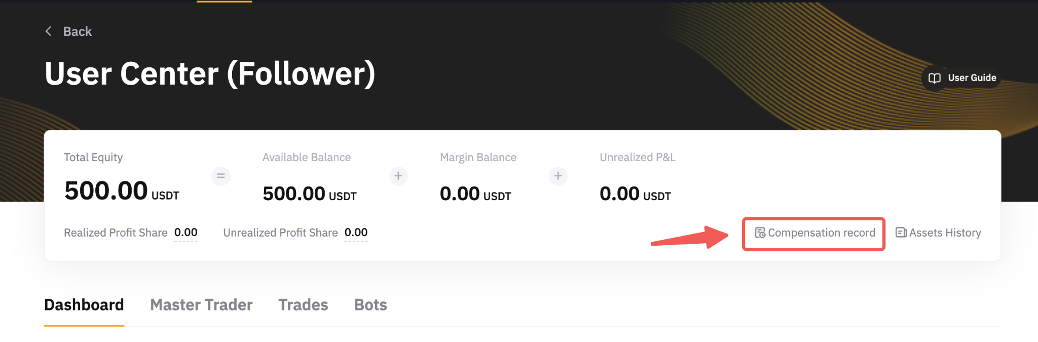Image resolution: width=1038 pixels, height=342 pixels.
Task: Click the Available Balance 500.00 USDT amount
Action: pos(309,194)
